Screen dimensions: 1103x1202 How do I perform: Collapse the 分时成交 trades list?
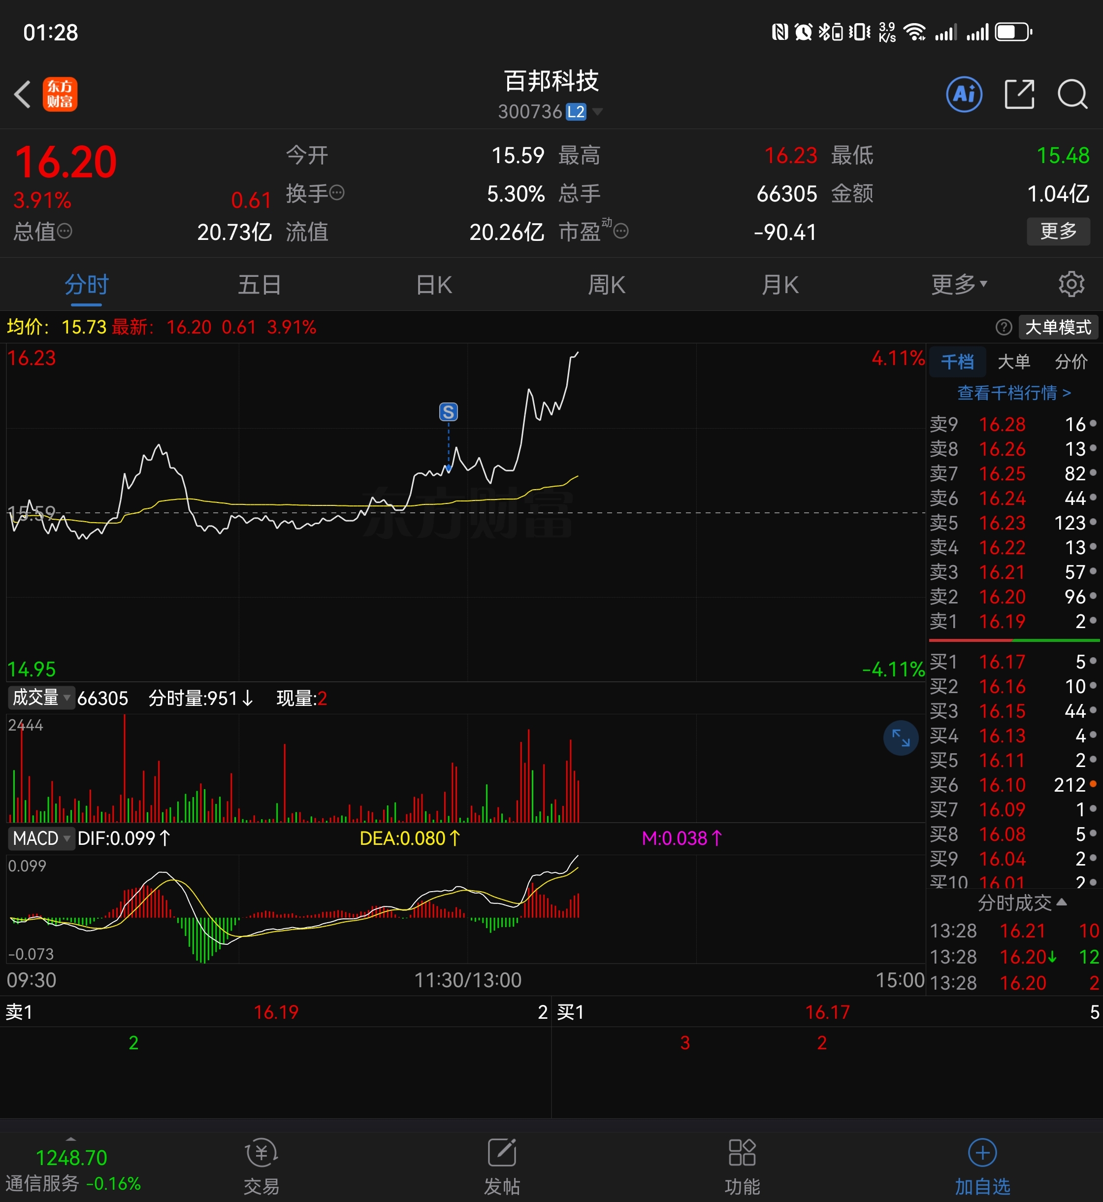[x=1021, y=903]
